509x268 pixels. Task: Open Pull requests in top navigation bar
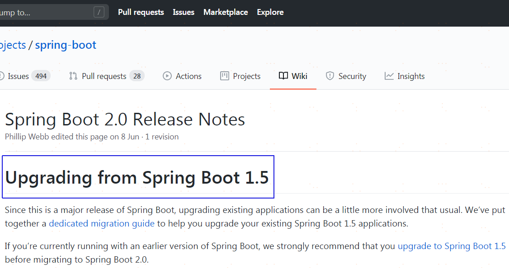coord(141,12)
